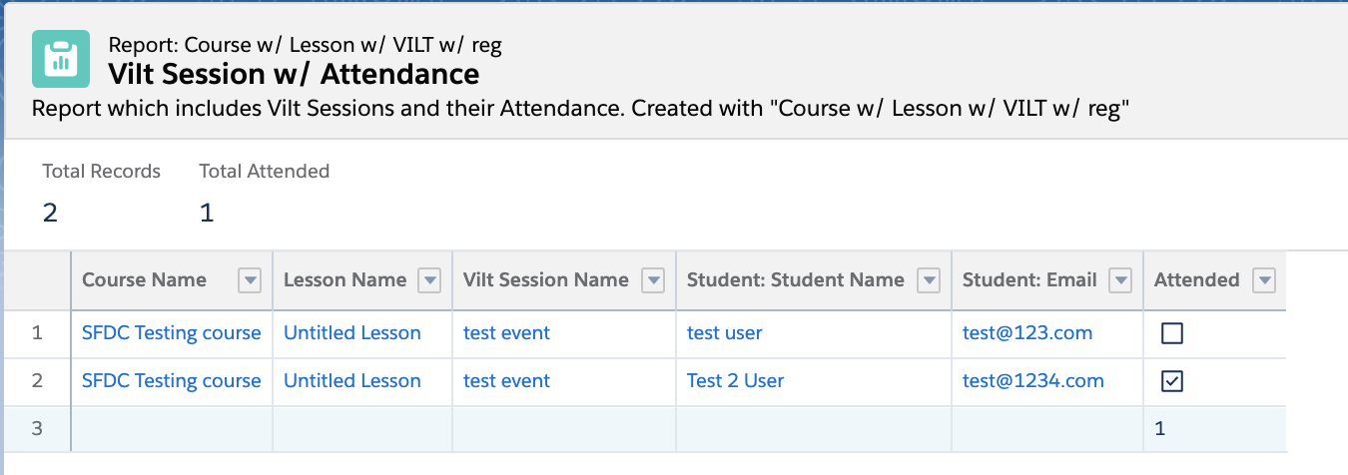Open Untitled Lesson link in row 2
Viewport: 1348px width, 475px height.
(351, 381)
